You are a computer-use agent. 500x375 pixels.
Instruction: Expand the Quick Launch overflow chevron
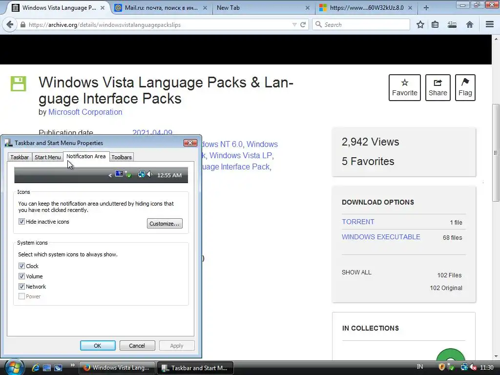[73, 365]
